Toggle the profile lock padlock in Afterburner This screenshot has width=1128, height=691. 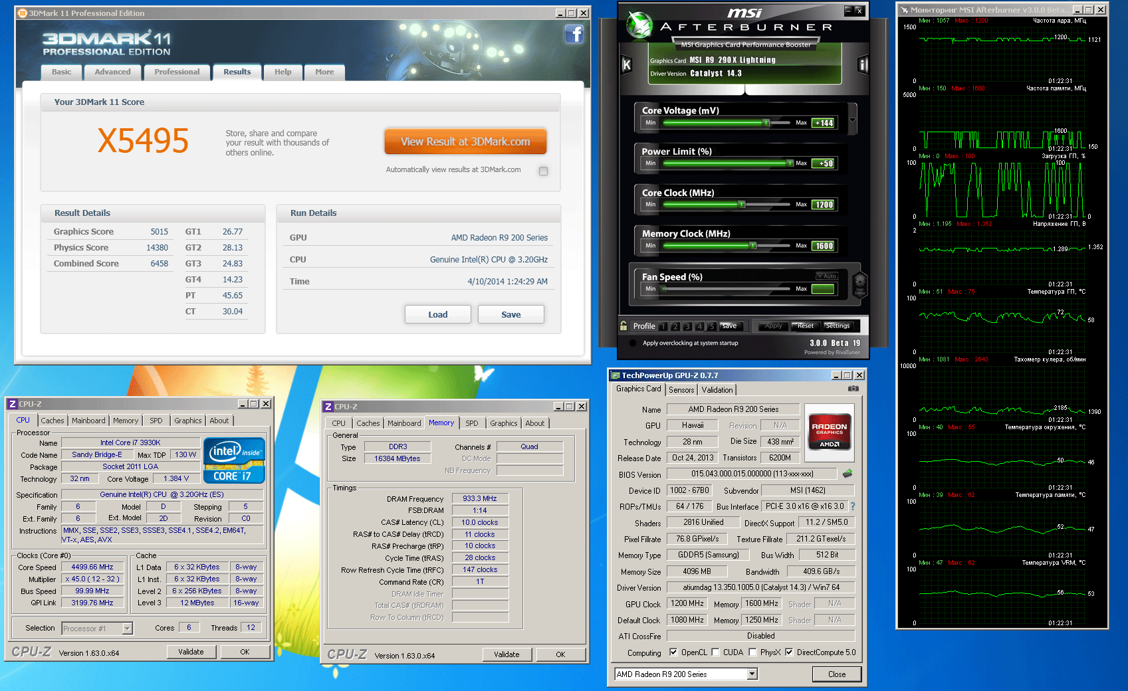[623, 326]
